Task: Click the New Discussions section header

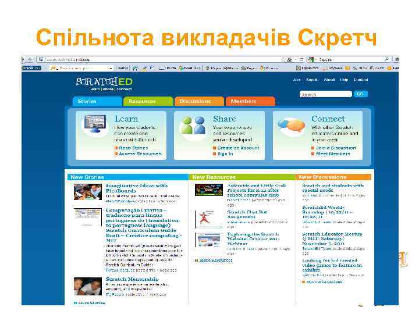Action: (333, 177)
